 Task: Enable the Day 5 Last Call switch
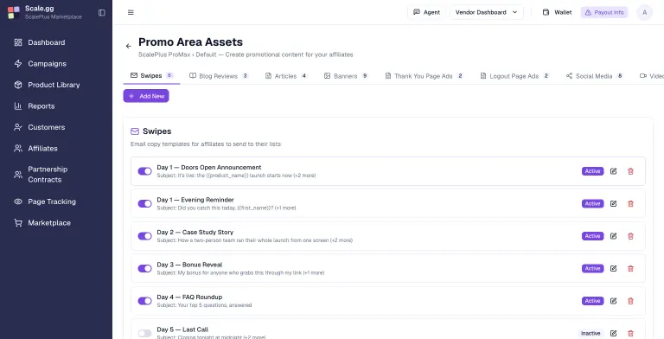coord(145,334)
